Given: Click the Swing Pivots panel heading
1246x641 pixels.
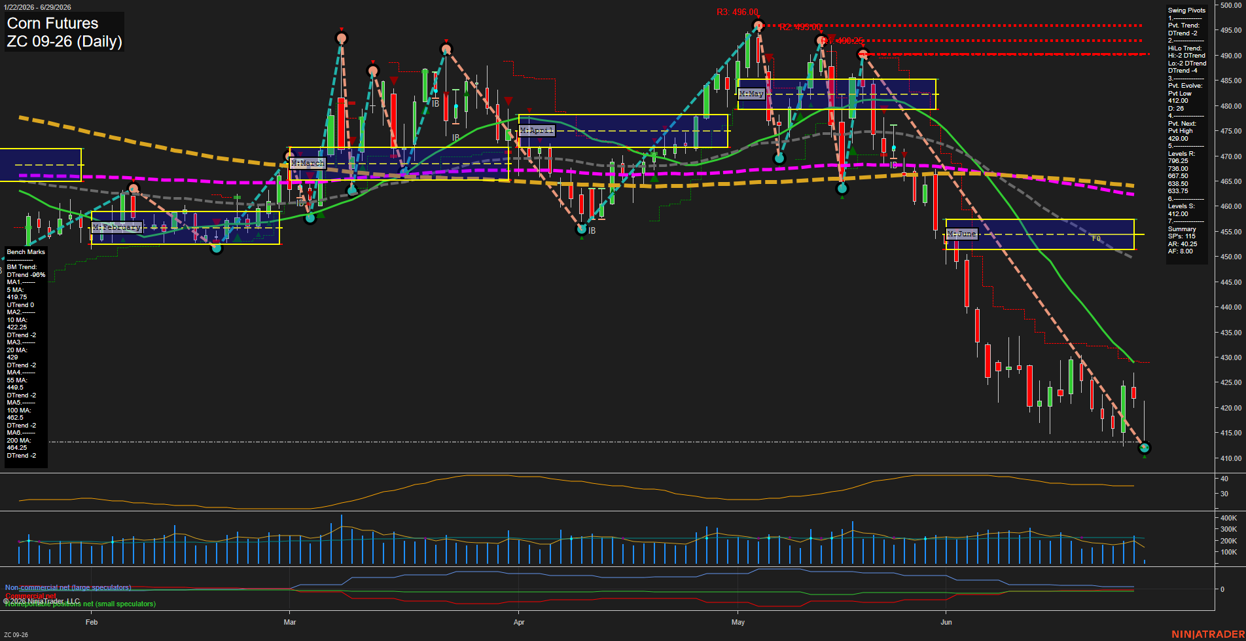Looking at the screenshot, I should [1186, 10].
